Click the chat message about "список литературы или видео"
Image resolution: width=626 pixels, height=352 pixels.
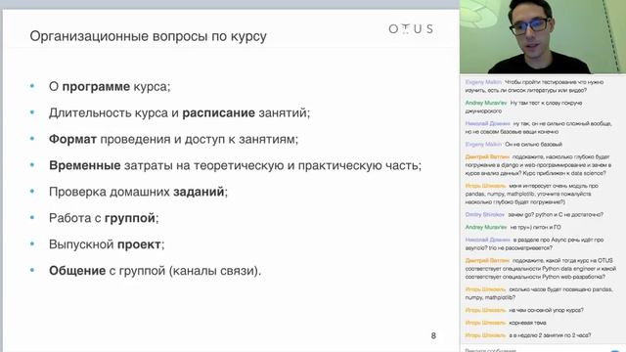[x=535, y=86]
